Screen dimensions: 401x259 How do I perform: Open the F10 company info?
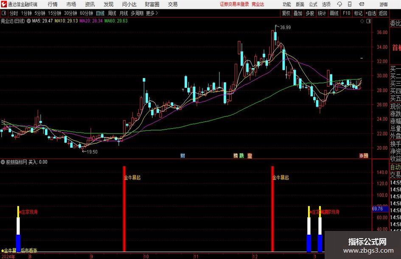346,13
